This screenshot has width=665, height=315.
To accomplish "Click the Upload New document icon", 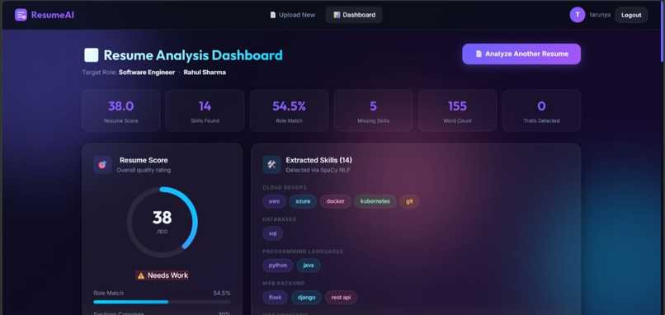I will (x=273, y=15).
